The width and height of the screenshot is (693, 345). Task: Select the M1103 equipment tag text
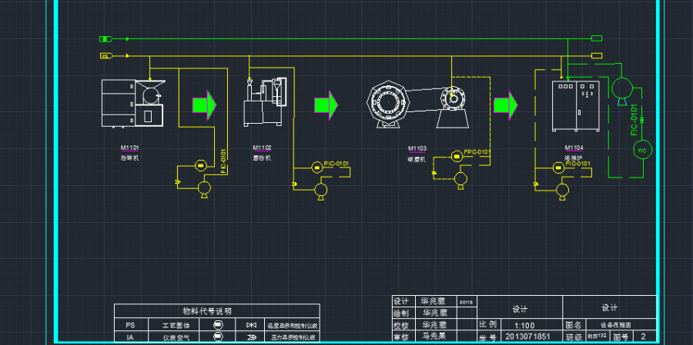(x=417, y=148)
